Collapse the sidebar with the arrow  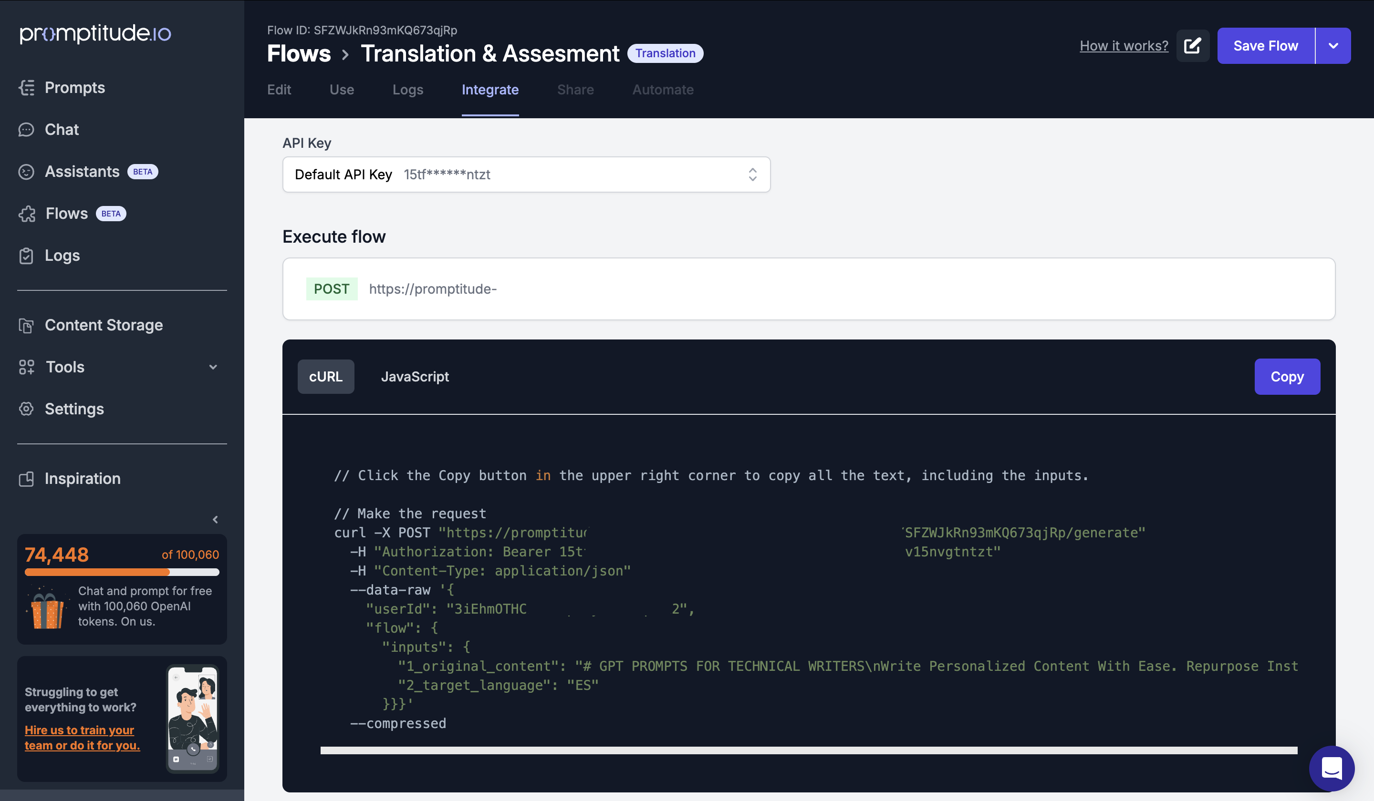click(x=215, y=520)
